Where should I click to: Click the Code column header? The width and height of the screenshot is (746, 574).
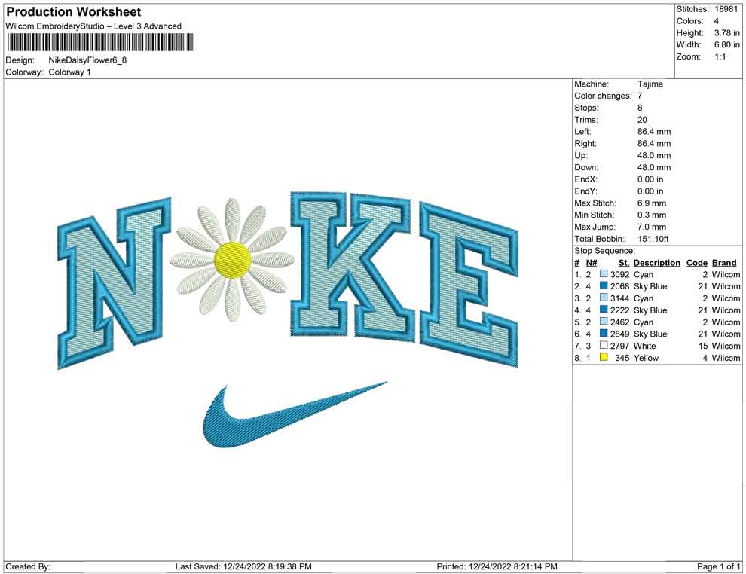(696, 263)
